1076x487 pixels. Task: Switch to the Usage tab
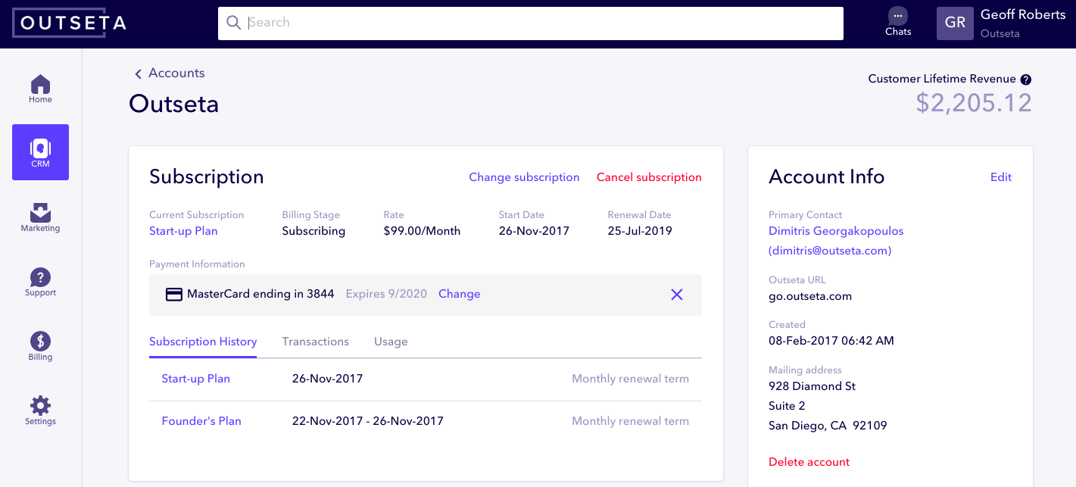coord(391,342)
